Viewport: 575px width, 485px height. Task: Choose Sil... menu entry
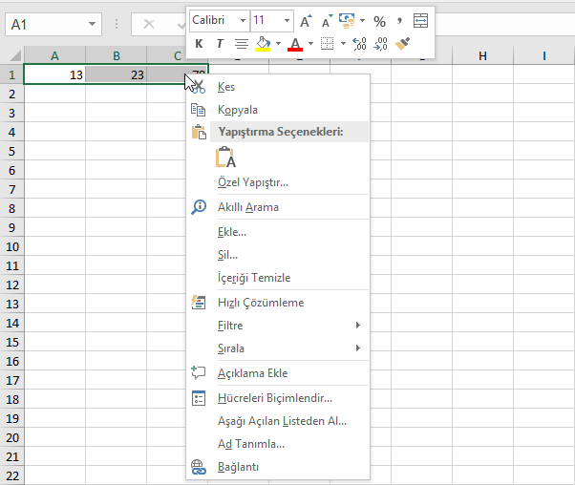(x=278, y=255)
